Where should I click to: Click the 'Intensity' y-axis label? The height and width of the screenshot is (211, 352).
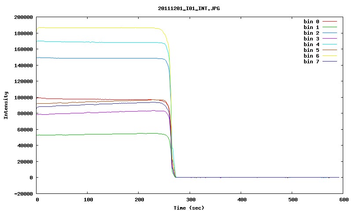pos(6,105)
